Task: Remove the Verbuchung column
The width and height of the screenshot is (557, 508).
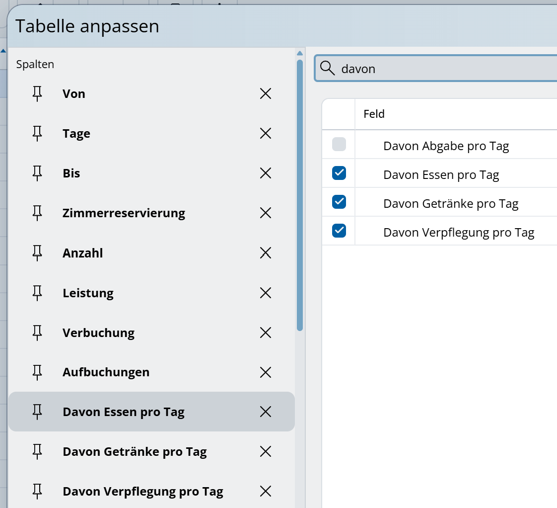Action: click(266, 332)
